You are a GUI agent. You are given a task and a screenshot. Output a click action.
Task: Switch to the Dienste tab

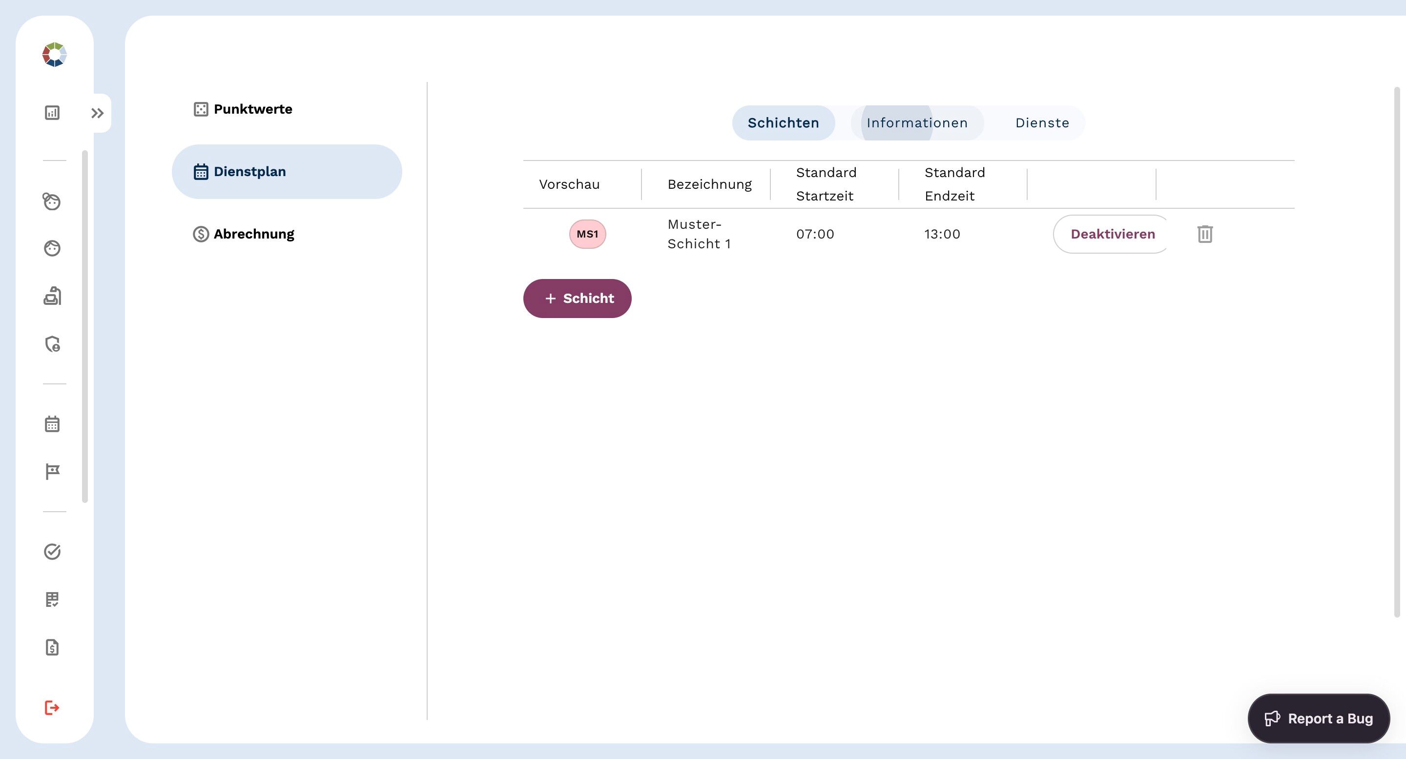(1041, 123)
